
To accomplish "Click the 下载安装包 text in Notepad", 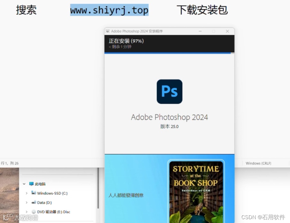I will tap(202, 10).
